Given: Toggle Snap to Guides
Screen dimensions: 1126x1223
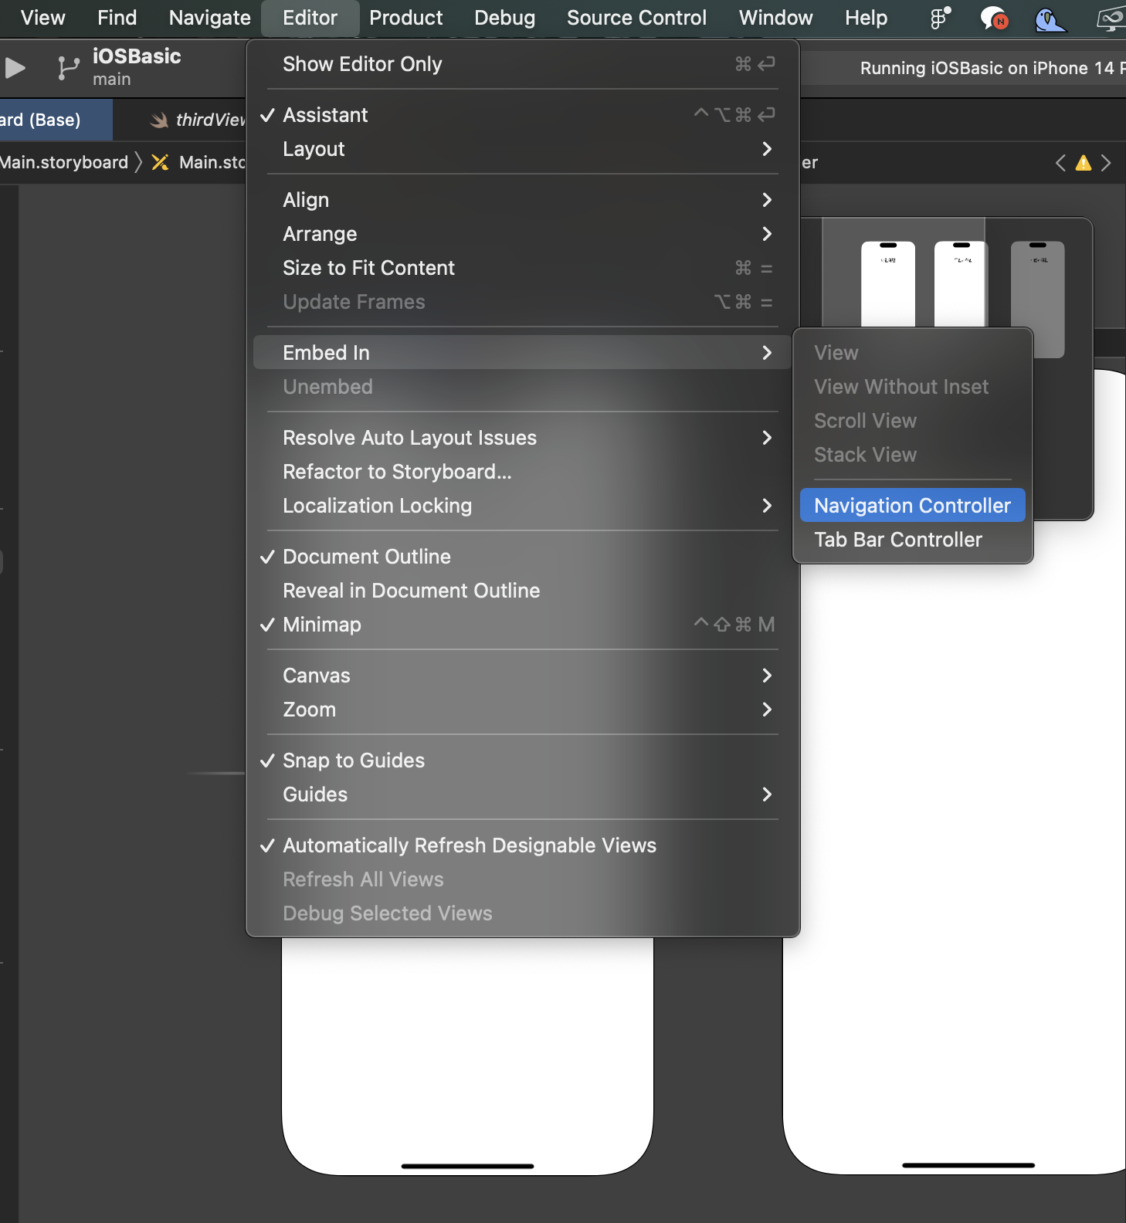Looking at the screenshot, I should click(523, 761).
